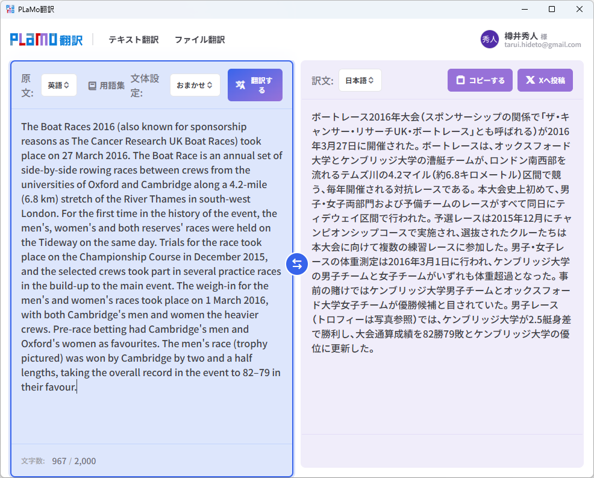Open the target language dropdown showing 日本語
Viewport: 594px width, 478px height.
tap(360, 80)
